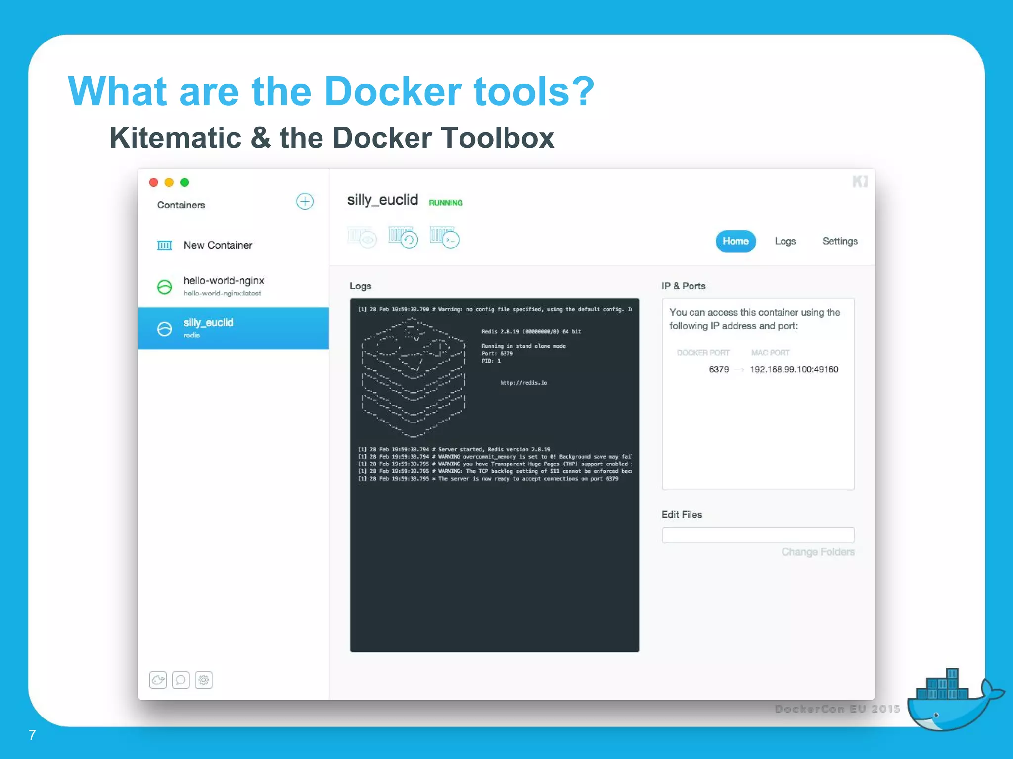Click the Change Folders link
Viewport: 1013px width, 759px height.
coord(818,552)
